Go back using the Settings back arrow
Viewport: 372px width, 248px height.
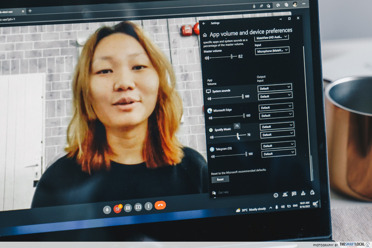point(204,23)
